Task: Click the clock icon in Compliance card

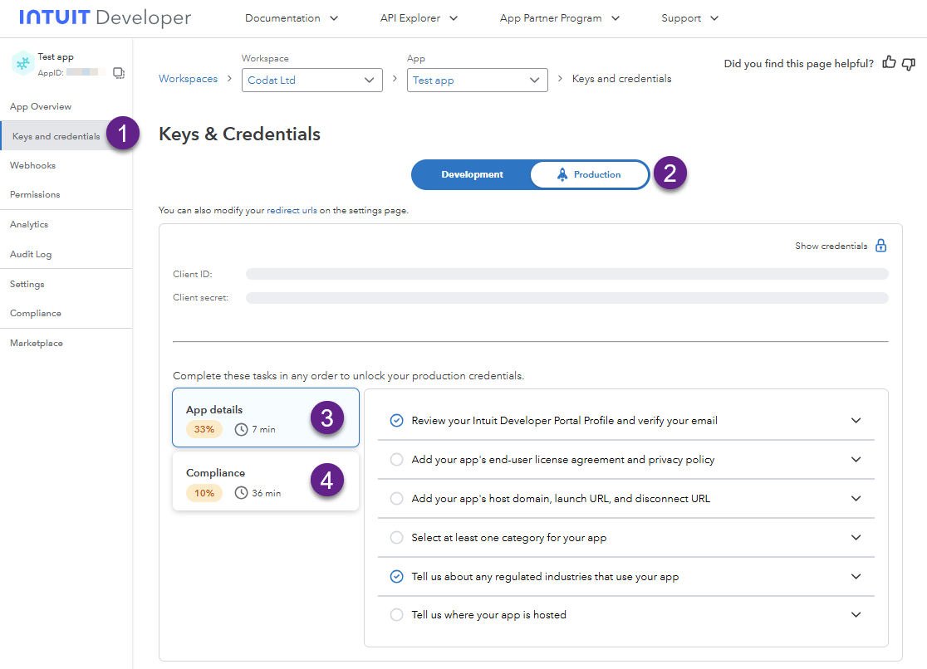Action: 242,493
